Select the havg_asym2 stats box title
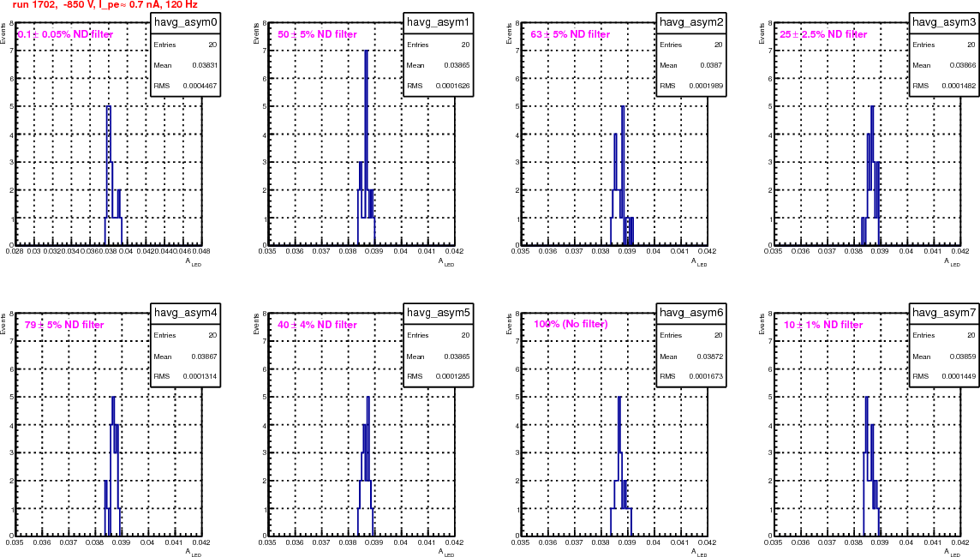 [x=691, y=22]
